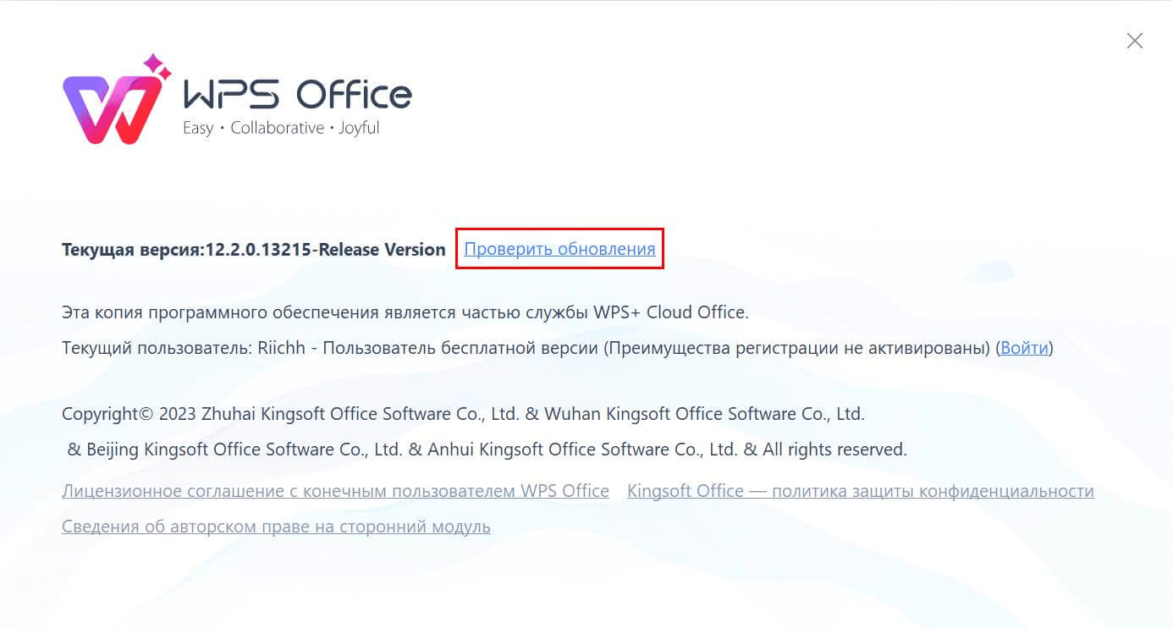The height and width of the screenshot is (629, 1173).
Task: Open Kingsoft Office политика защиты конфиденциальности link
Action: [x=860, y=491]
